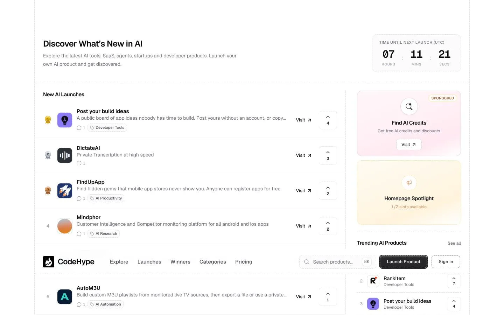The image size is (504, 315).
Task: Open the Post your build ideas lightbulb icon
Action: (x=65, y=120)
